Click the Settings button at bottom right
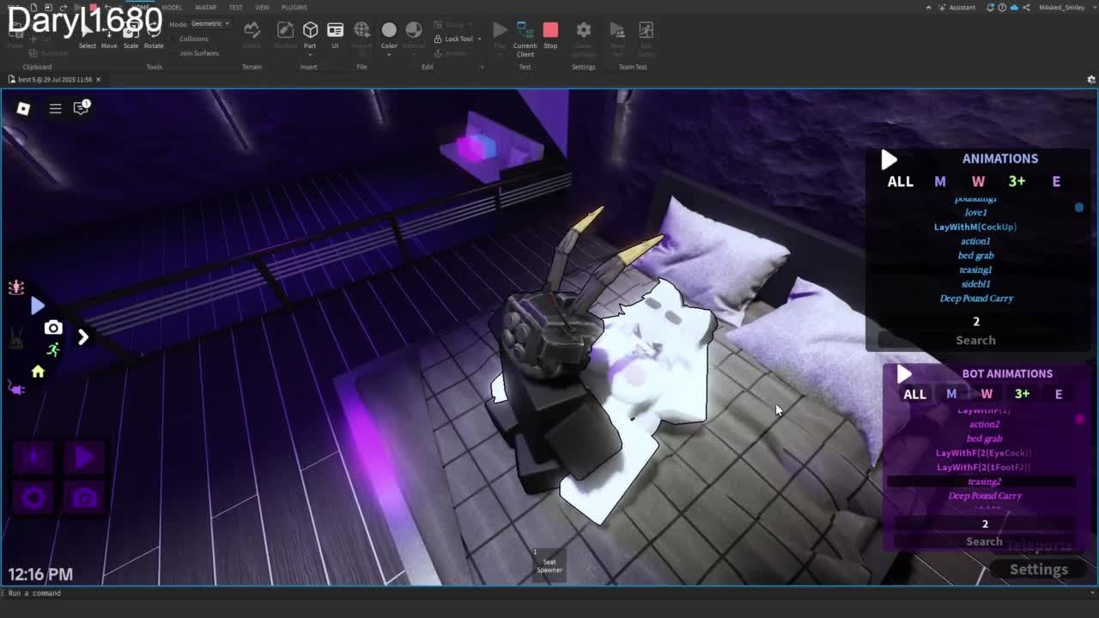 pyautogui.click(x=1038, y=569)
